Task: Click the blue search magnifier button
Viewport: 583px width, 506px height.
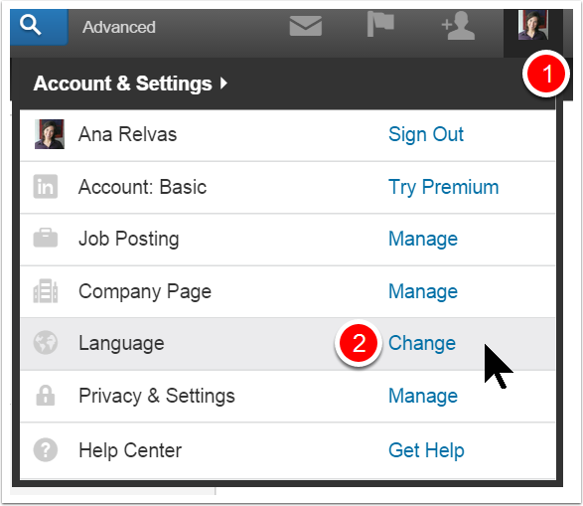Action: pos(39,27)
